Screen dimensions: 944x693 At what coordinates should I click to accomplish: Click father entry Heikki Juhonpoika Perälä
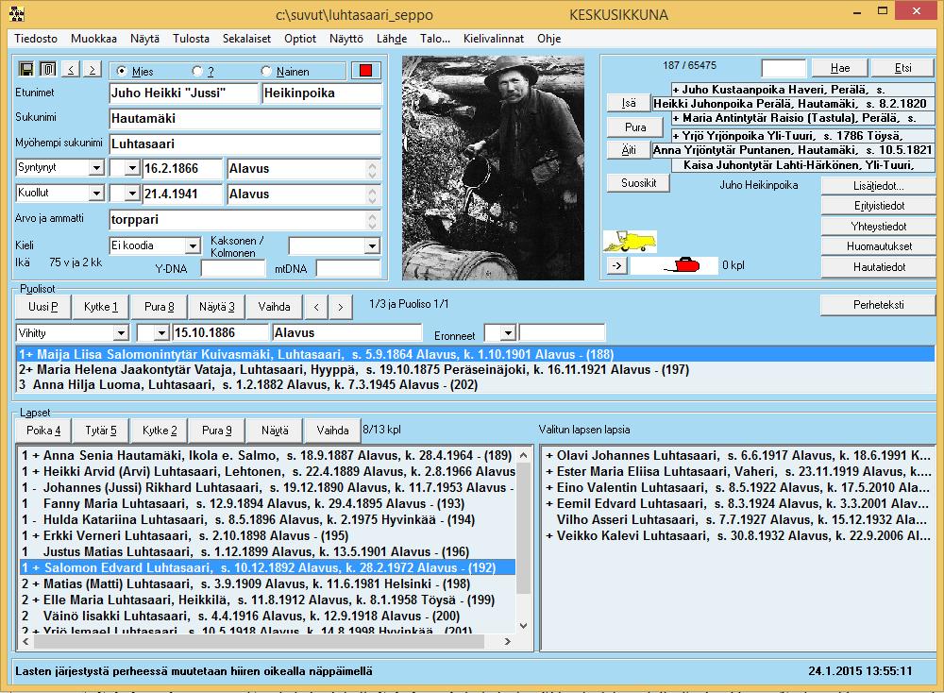pos(794,104)
